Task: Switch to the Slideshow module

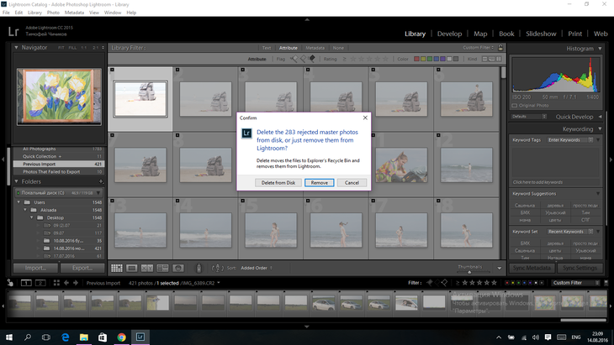Action: 541,34
